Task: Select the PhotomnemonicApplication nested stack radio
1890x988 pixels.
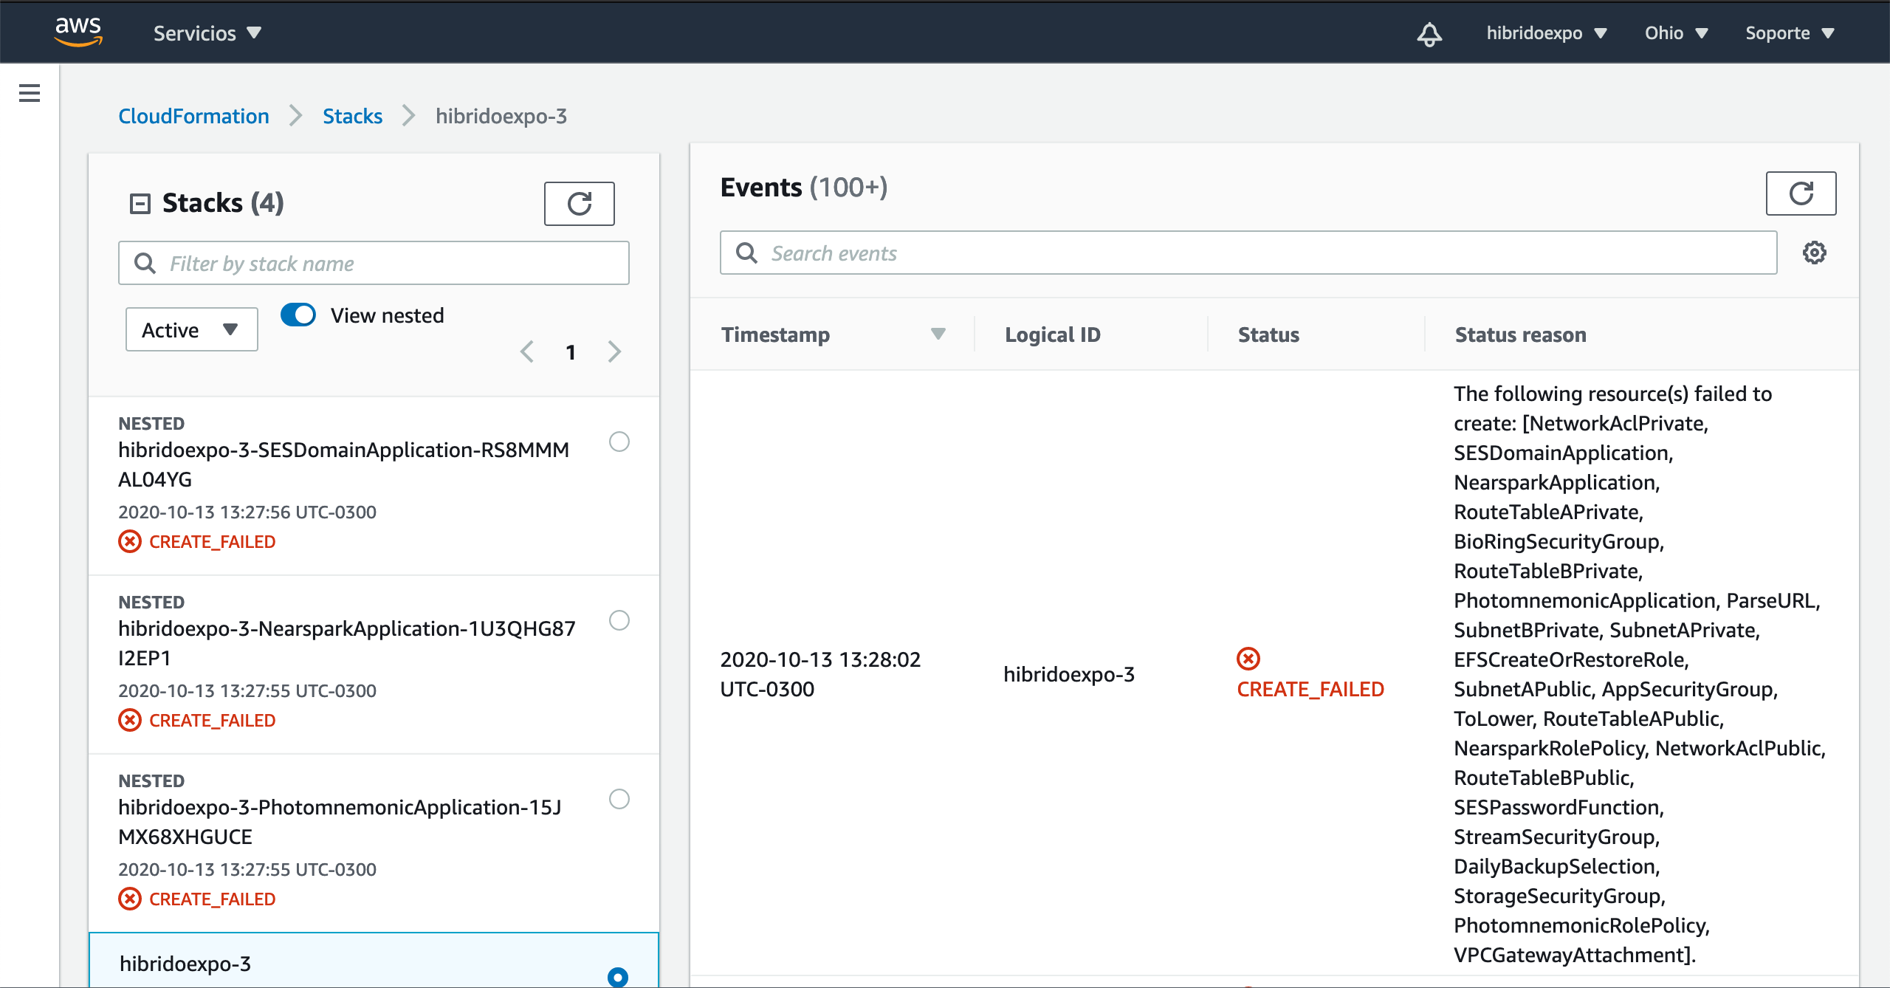Action: point(619,799)
